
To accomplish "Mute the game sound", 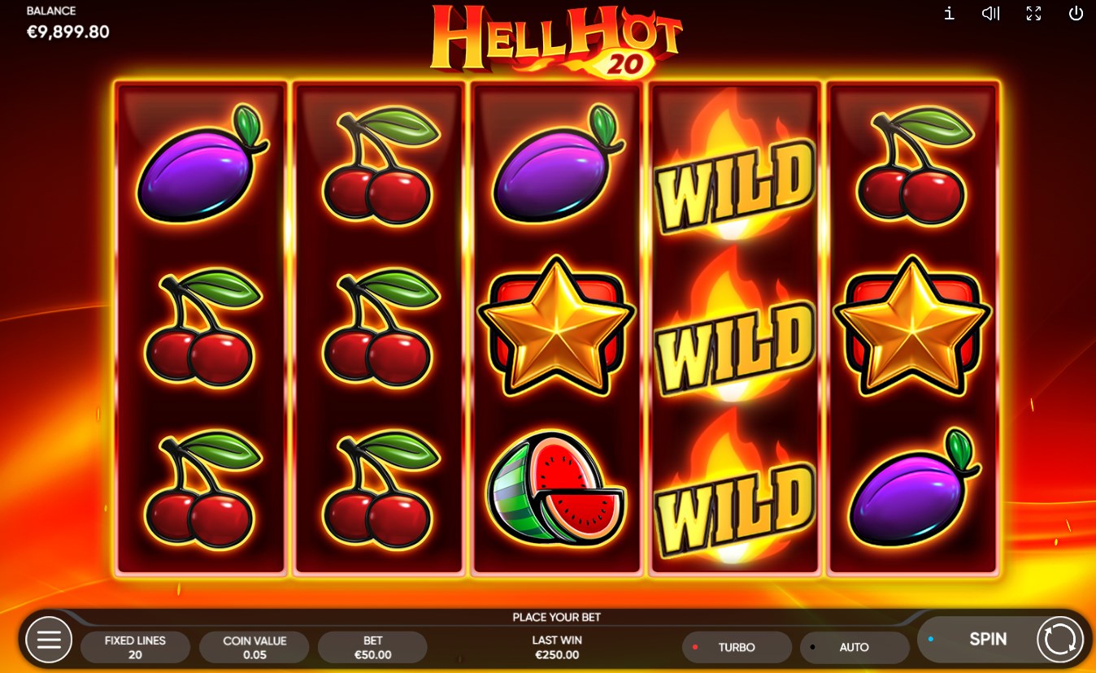I will pos(990,13).
